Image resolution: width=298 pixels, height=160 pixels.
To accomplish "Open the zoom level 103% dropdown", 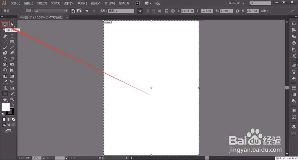I will click(x=43, y=158).
